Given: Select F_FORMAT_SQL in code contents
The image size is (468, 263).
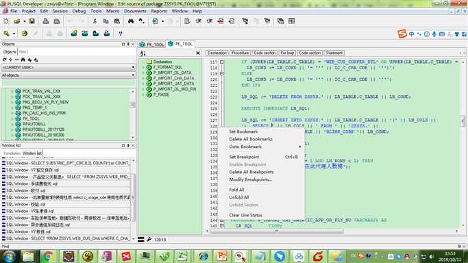Looking at the screenshot, I should coord(168,67).
